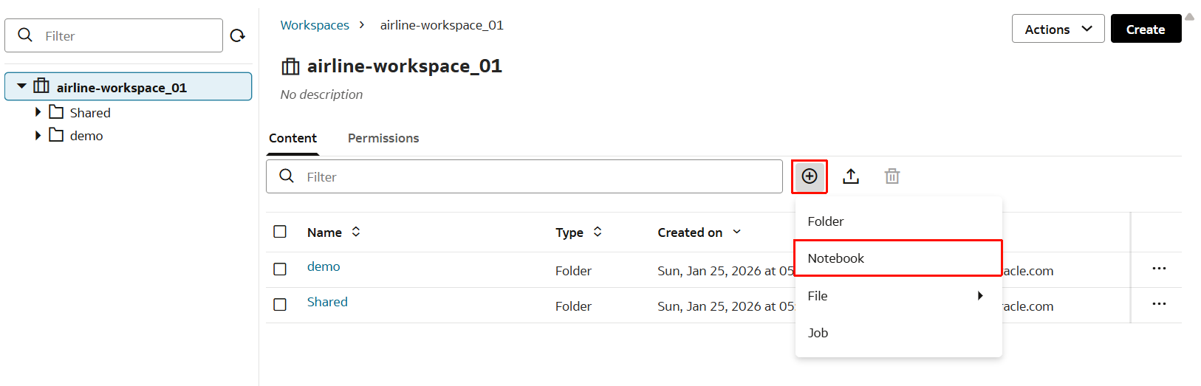
Task: Collapse the airline-workspace_01 tree node
Action: [x=22, y=86]
